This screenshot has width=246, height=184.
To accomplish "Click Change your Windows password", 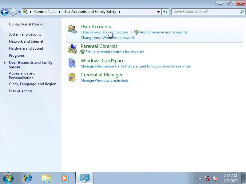I will pyautogui.click(x=107, y=38).
